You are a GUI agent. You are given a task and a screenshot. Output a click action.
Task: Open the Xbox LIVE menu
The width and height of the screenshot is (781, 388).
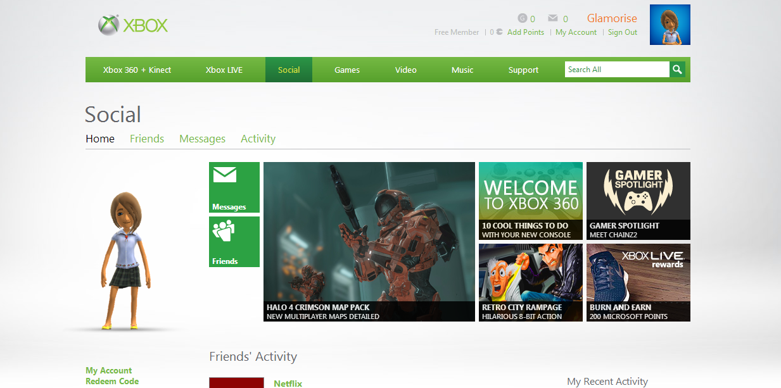(x=224, y=70)
